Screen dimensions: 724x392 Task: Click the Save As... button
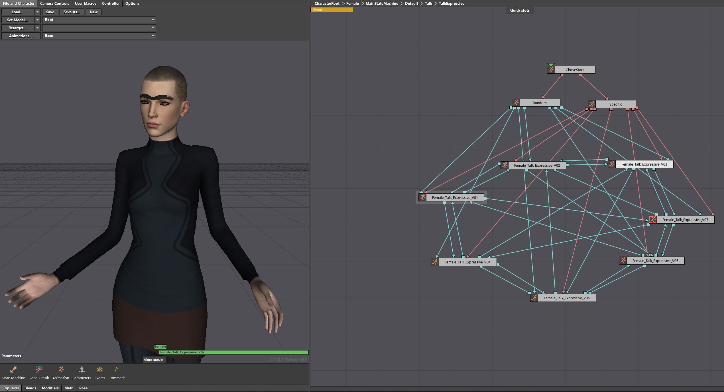[x=72, y=12]
